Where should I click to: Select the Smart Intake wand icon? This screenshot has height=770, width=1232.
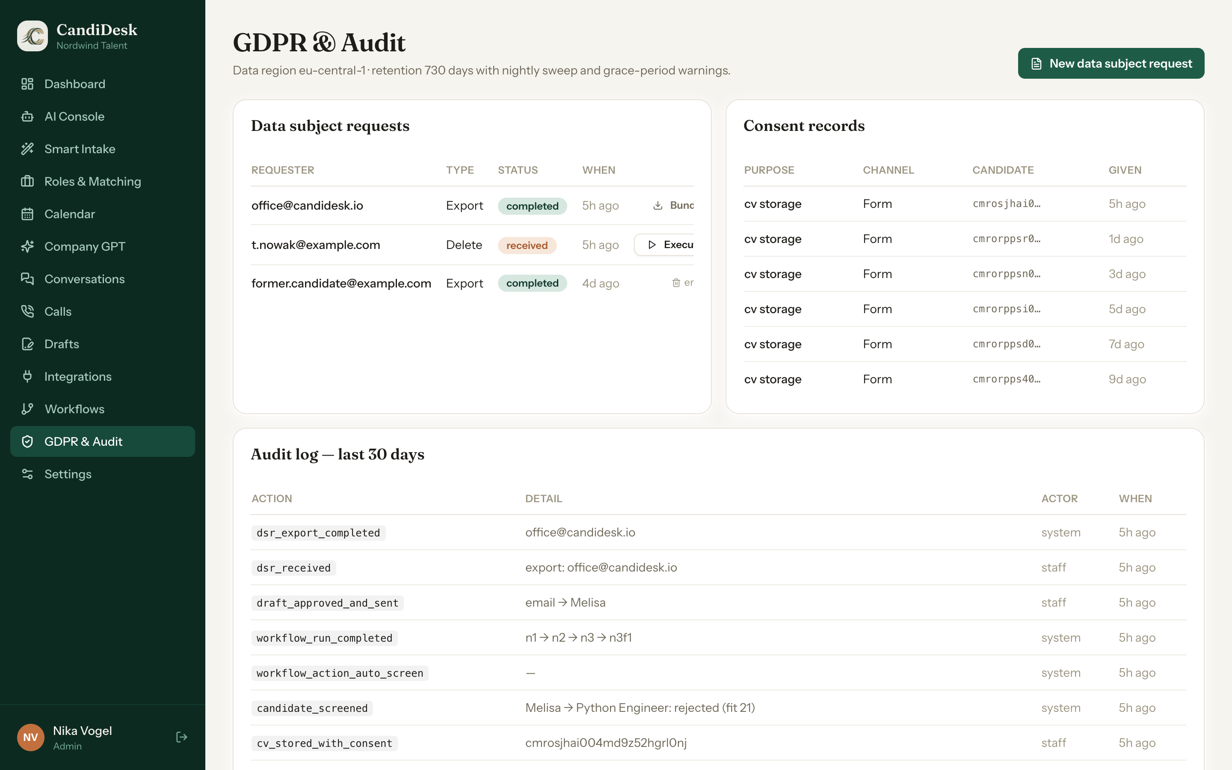pos(27,149)
